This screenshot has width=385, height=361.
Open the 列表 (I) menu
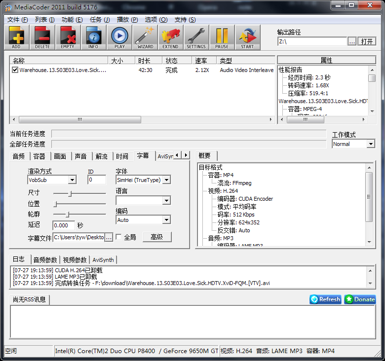click(44, 20)
